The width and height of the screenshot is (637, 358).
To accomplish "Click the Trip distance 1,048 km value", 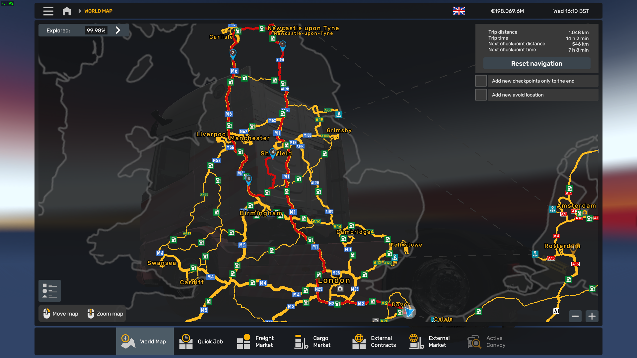I will (578, 32).
